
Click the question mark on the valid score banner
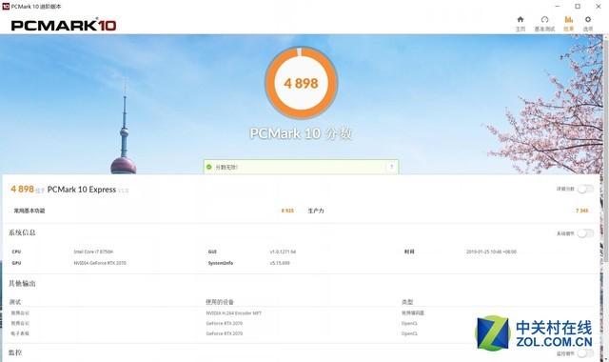[x=391, y=167]
